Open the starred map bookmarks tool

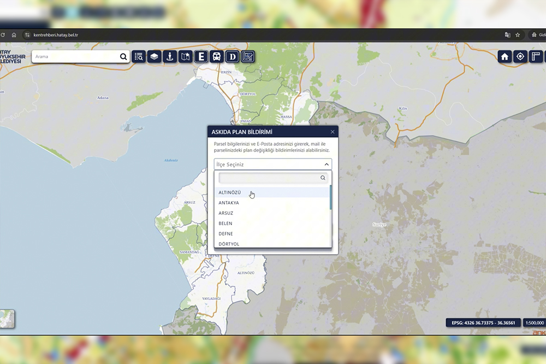(186, 56)
